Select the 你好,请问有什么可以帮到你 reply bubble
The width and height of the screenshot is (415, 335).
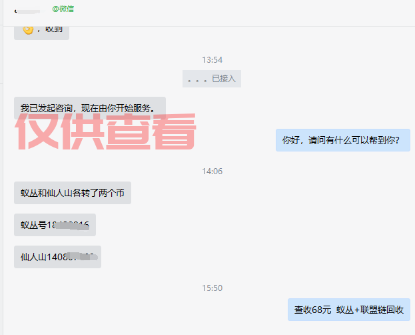pos(343,140)
